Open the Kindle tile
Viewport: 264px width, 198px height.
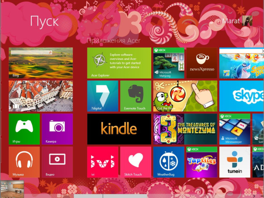[119, 129]
